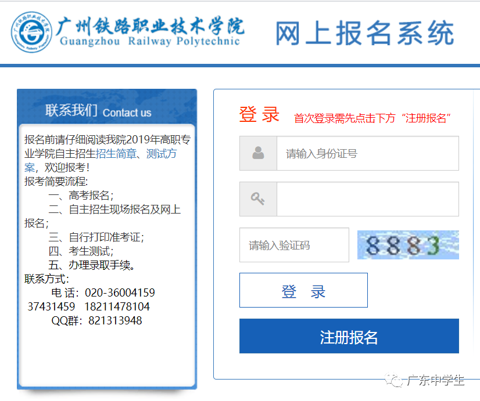
Task: Click the ID number input field
Action: 368,153
